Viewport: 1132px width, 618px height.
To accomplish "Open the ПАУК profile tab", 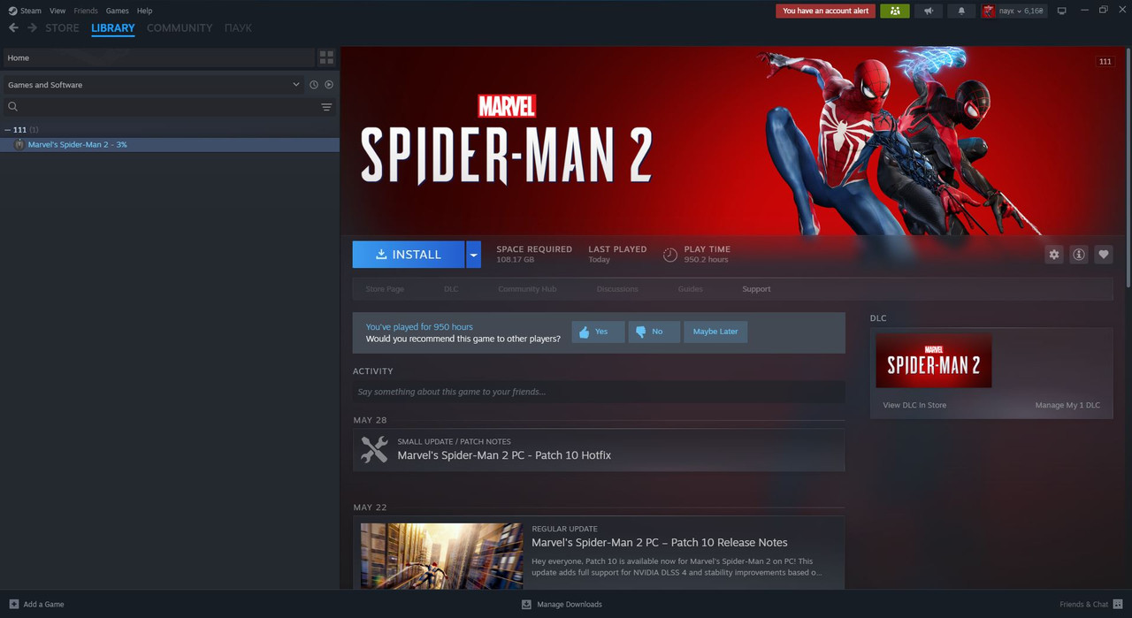I will coord(238,28).
